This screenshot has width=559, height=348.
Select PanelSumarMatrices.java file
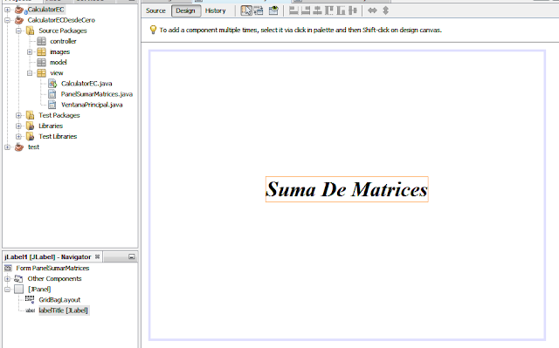pos(97,94)
